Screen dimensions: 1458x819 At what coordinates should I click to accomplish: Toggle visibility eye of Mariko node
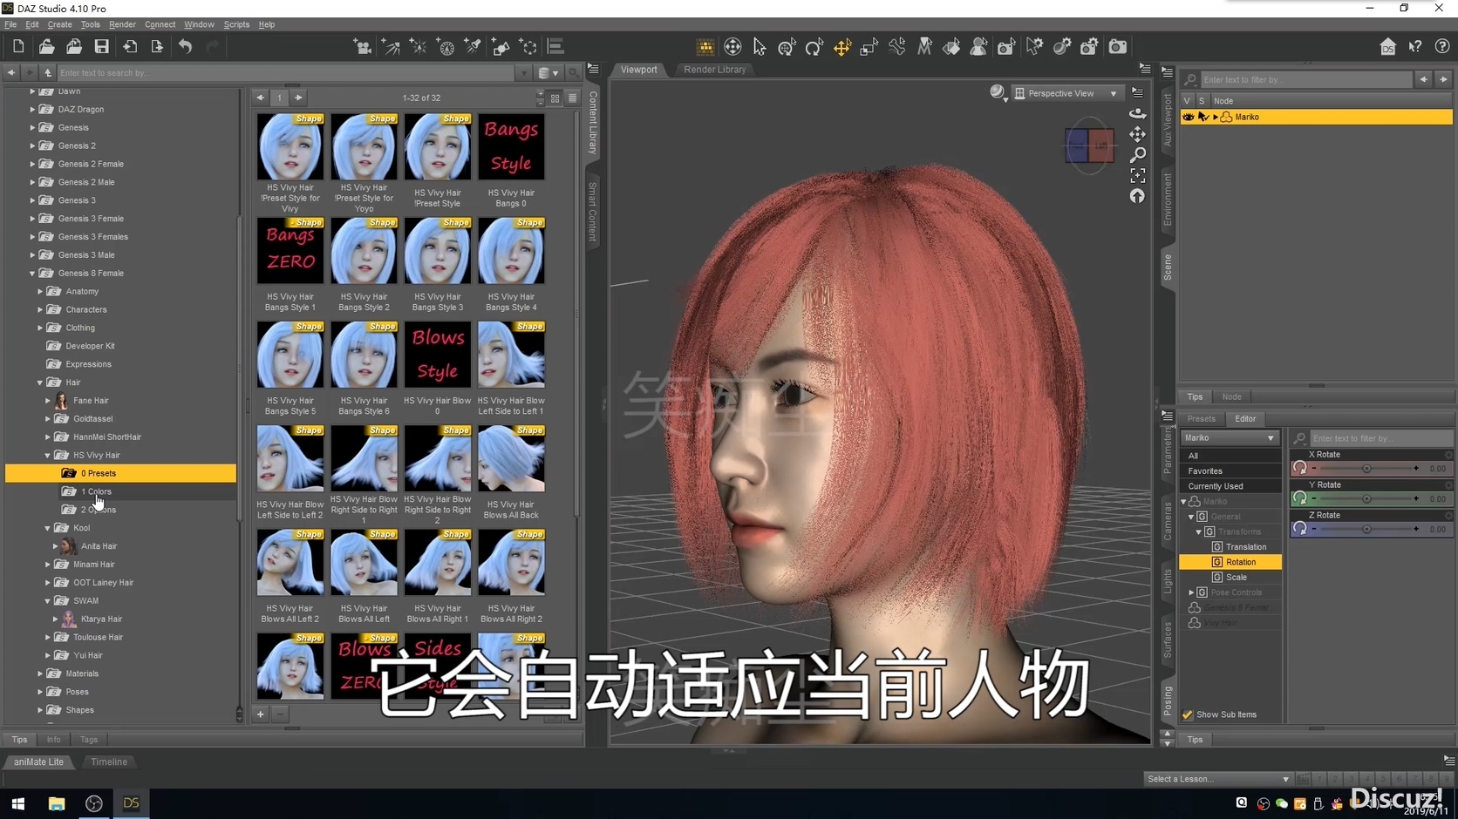pos(1188,117)
